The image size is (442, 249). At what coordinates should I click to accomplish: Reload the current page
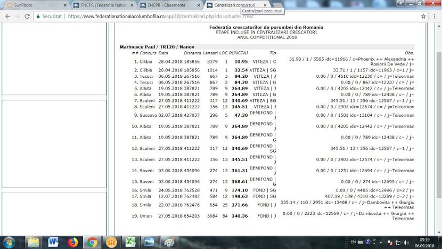pyautogui.click(x=27, y=16)
